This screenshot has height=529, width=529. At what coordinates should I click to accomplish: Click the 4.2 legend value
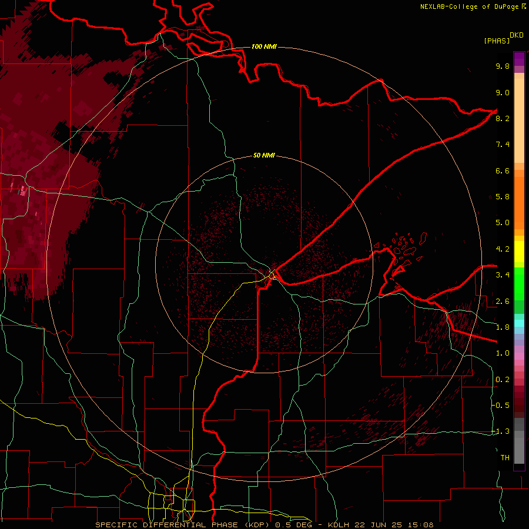503,249
